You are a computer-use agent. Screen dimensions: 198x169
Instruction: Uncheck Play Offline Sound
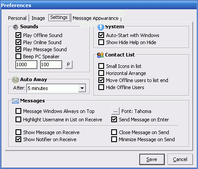tap(18, 35)
